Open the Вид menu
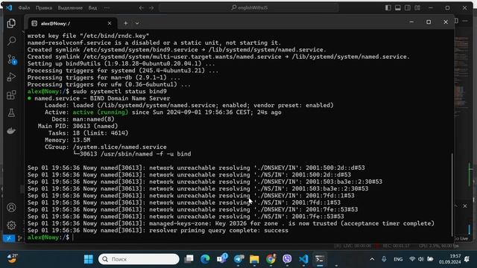 coord(92,8)
